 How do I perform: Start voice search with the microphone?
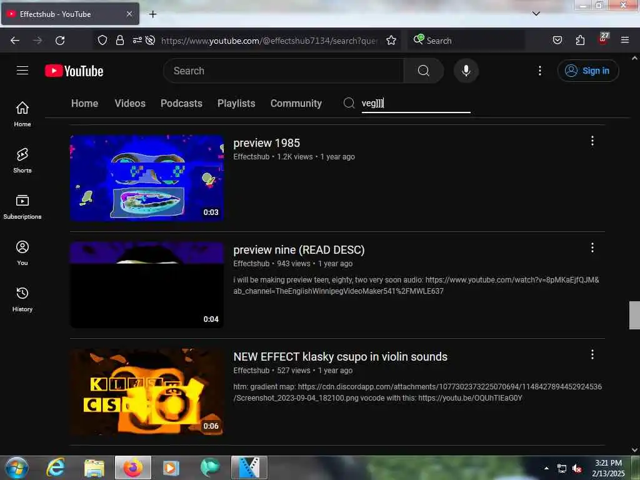click(x=466, y=71)
